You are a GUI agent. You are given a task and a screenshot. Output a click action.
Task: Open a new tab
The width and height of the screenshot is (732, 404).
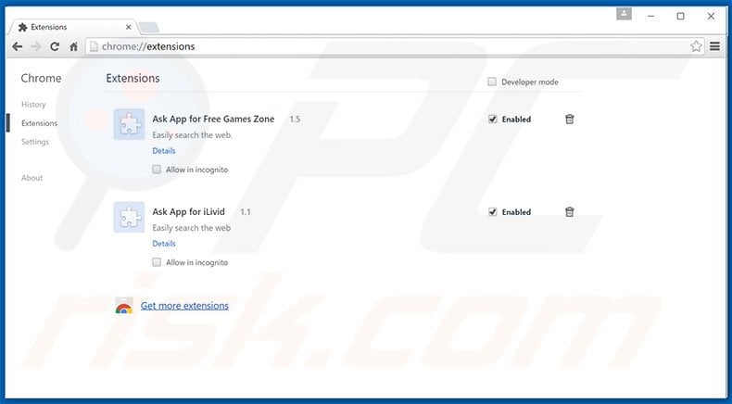coord(149,28)
